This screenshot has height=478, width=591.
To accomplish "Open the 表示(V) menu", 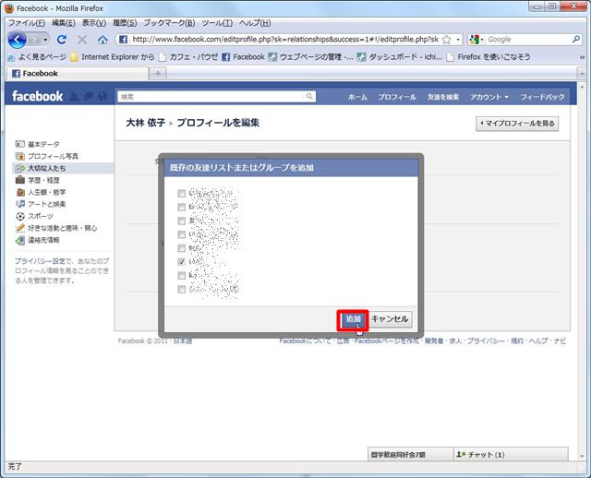I will pyautogui.click(x=94, y=23).
